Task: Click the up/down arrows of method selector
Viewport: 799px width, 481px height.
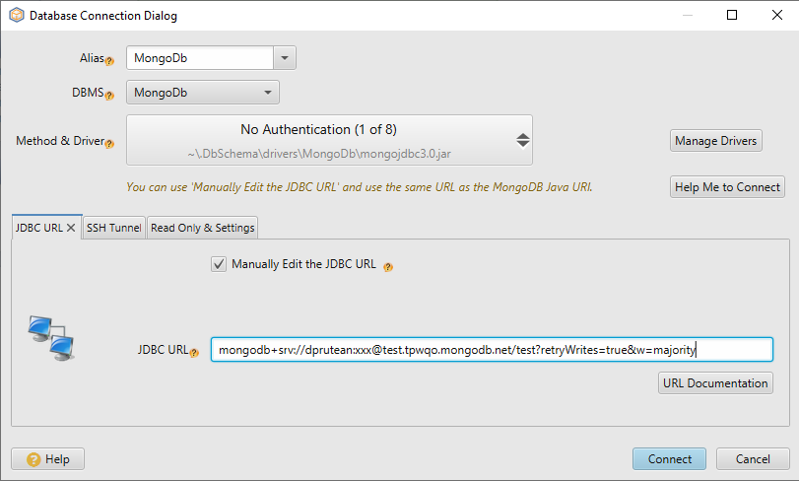Action: (x=523, y=140)
